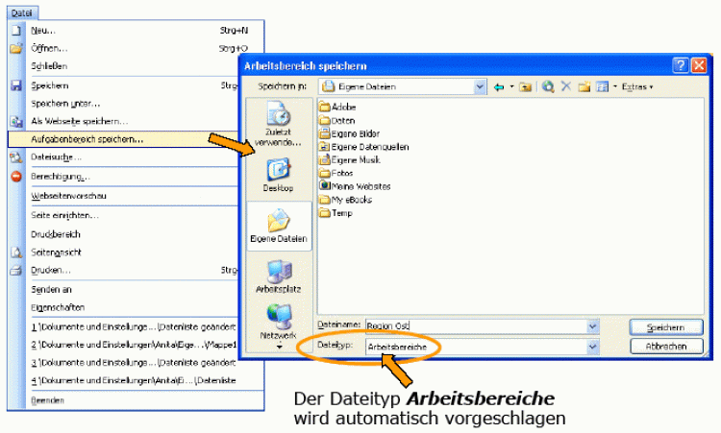721x433 pixels.
Task: Open the Dateiname dropdown arrow
Action: point(593,327)
